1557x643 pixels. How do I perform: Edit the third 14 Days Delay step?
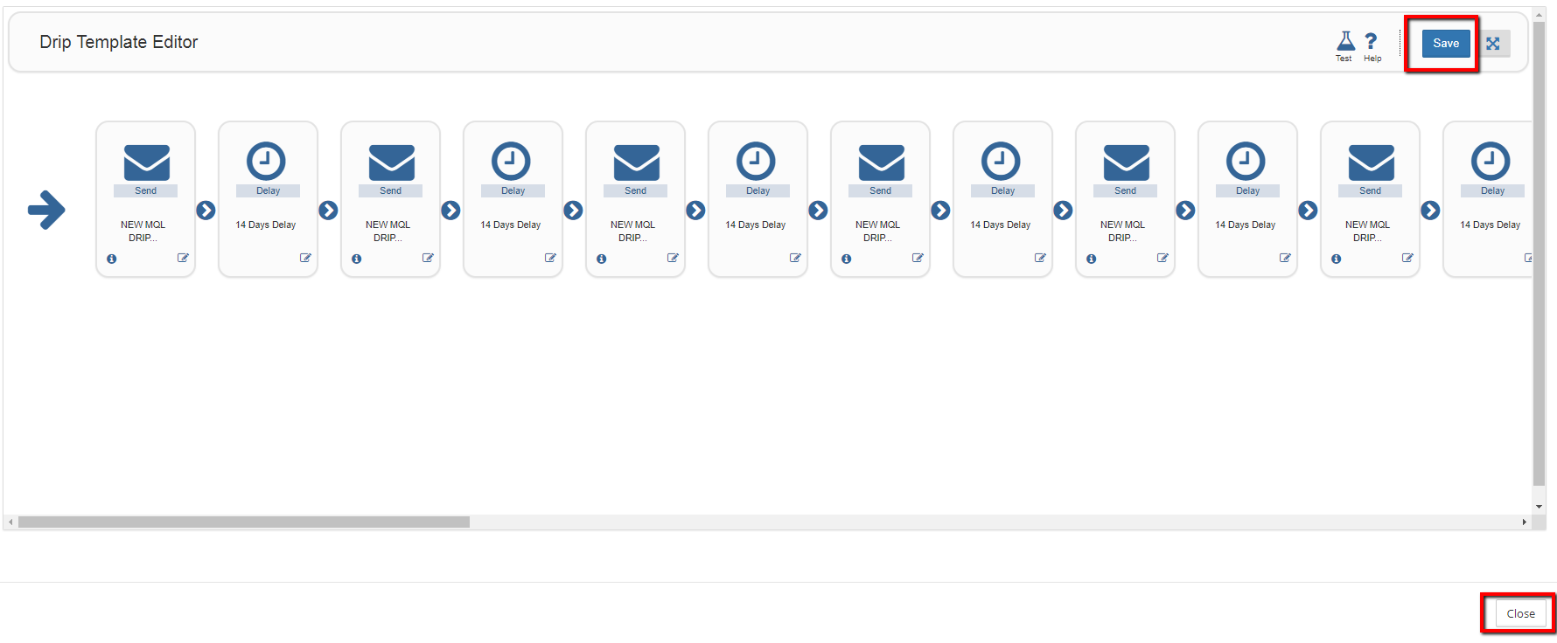(795, 258)
